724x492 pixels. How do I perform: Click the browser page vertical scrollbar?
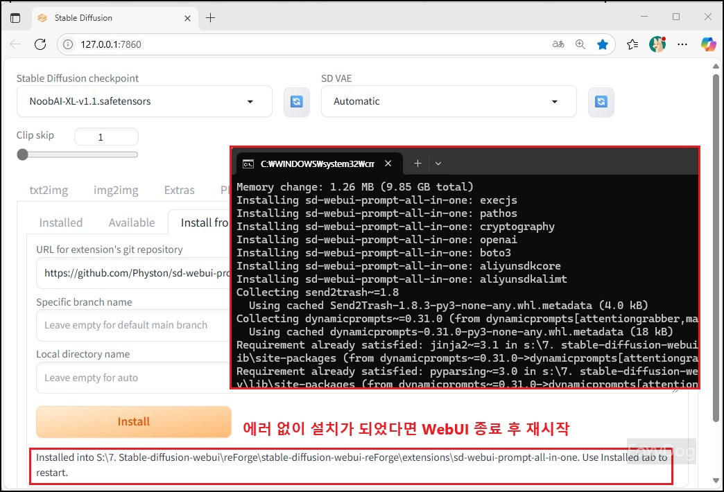[716, 249]
